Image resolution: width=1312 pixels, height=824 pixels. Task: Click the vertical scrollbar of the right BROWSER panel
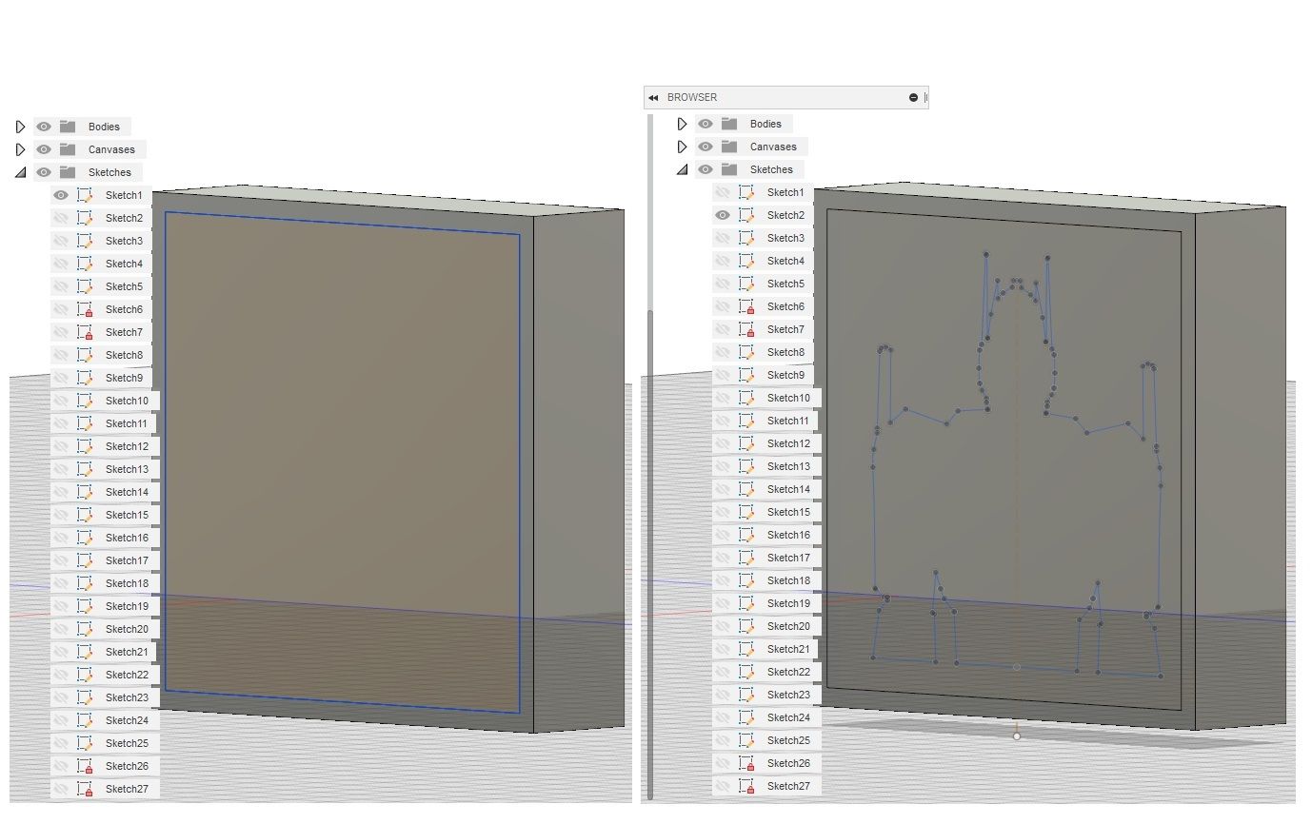pos(650,554)
